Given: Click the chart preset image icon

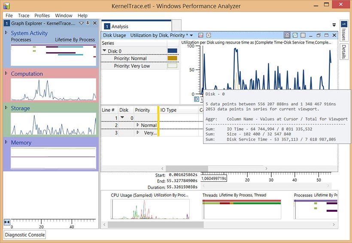Looking at the screenshot, I should click(201, 35).
